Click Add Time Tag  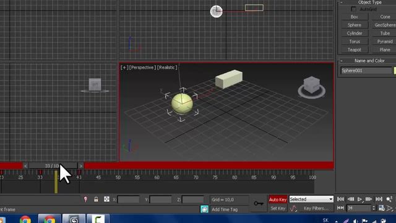[225, 209]
